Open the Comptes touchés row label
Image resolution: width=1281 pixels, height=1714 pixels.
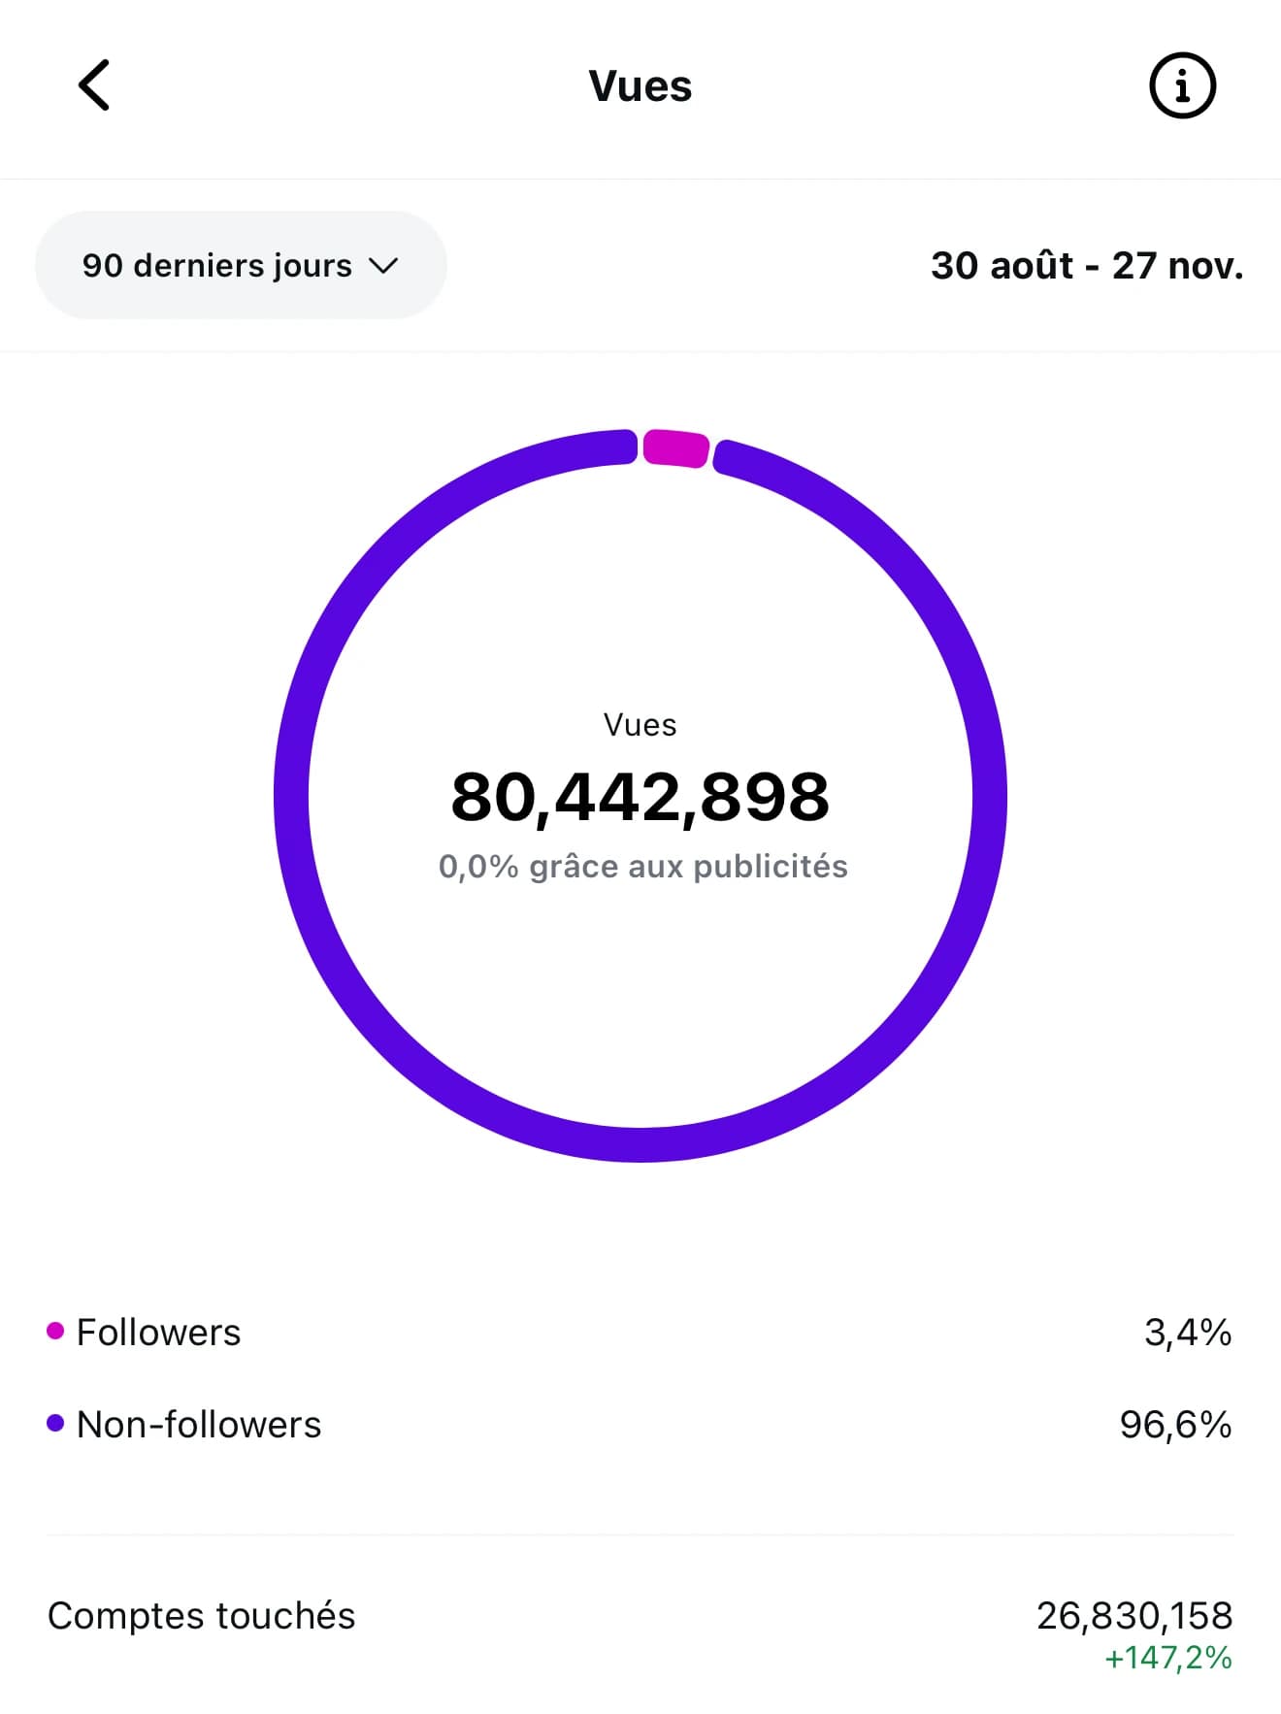tap(201, 1615)
